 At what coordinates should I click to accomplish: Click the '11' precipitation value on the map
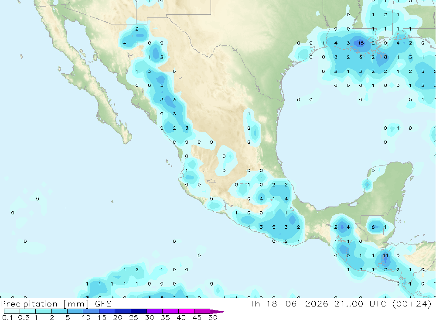[x=385, y=255]
